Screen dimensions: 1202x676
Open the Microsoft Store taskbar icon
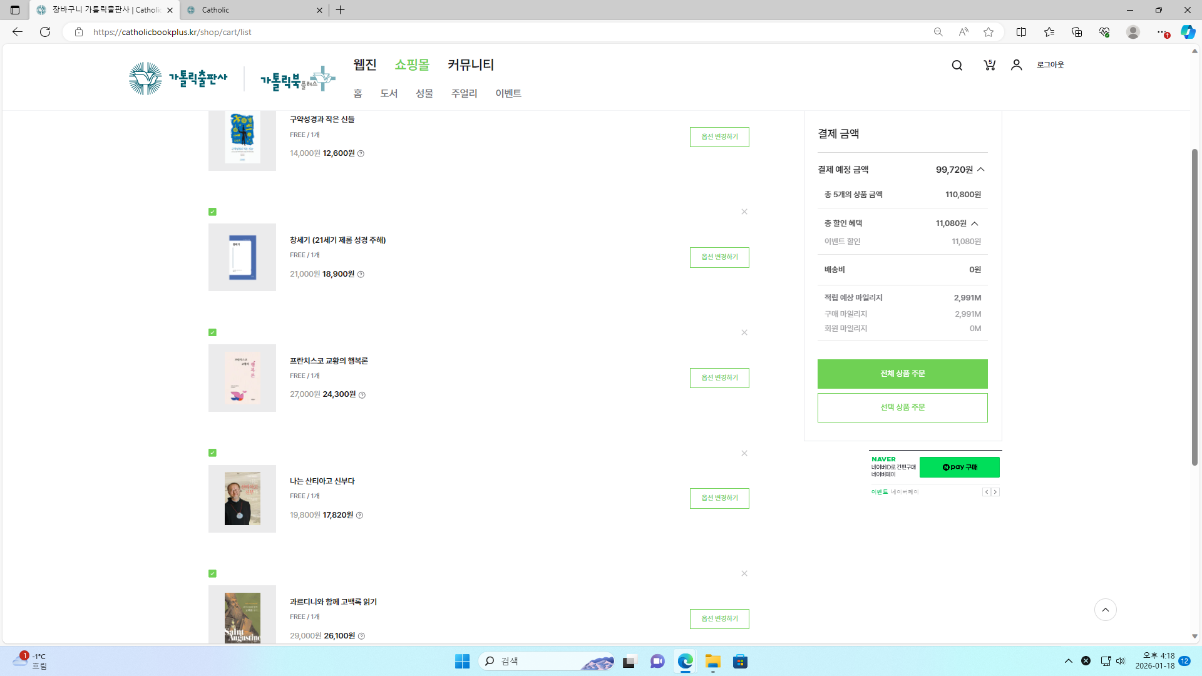coord(740,662)
